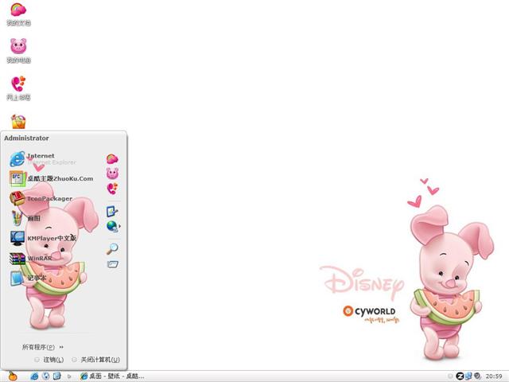Click the pig icon in Start menu's right column
Image resolution: width=509 pixels, height=382 pixels.
(x=112, y=173)
